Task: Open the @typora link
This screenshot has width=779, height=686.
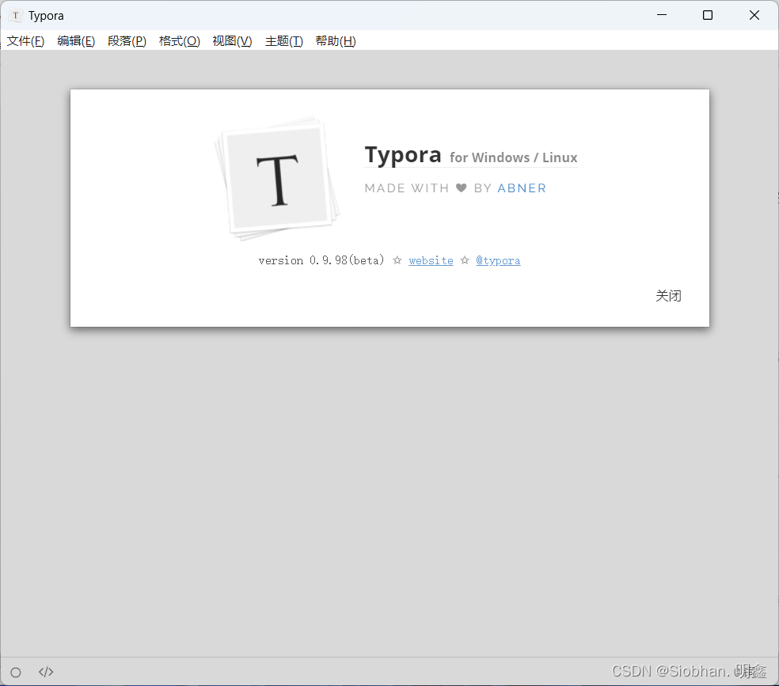Action: coord(498,260)
